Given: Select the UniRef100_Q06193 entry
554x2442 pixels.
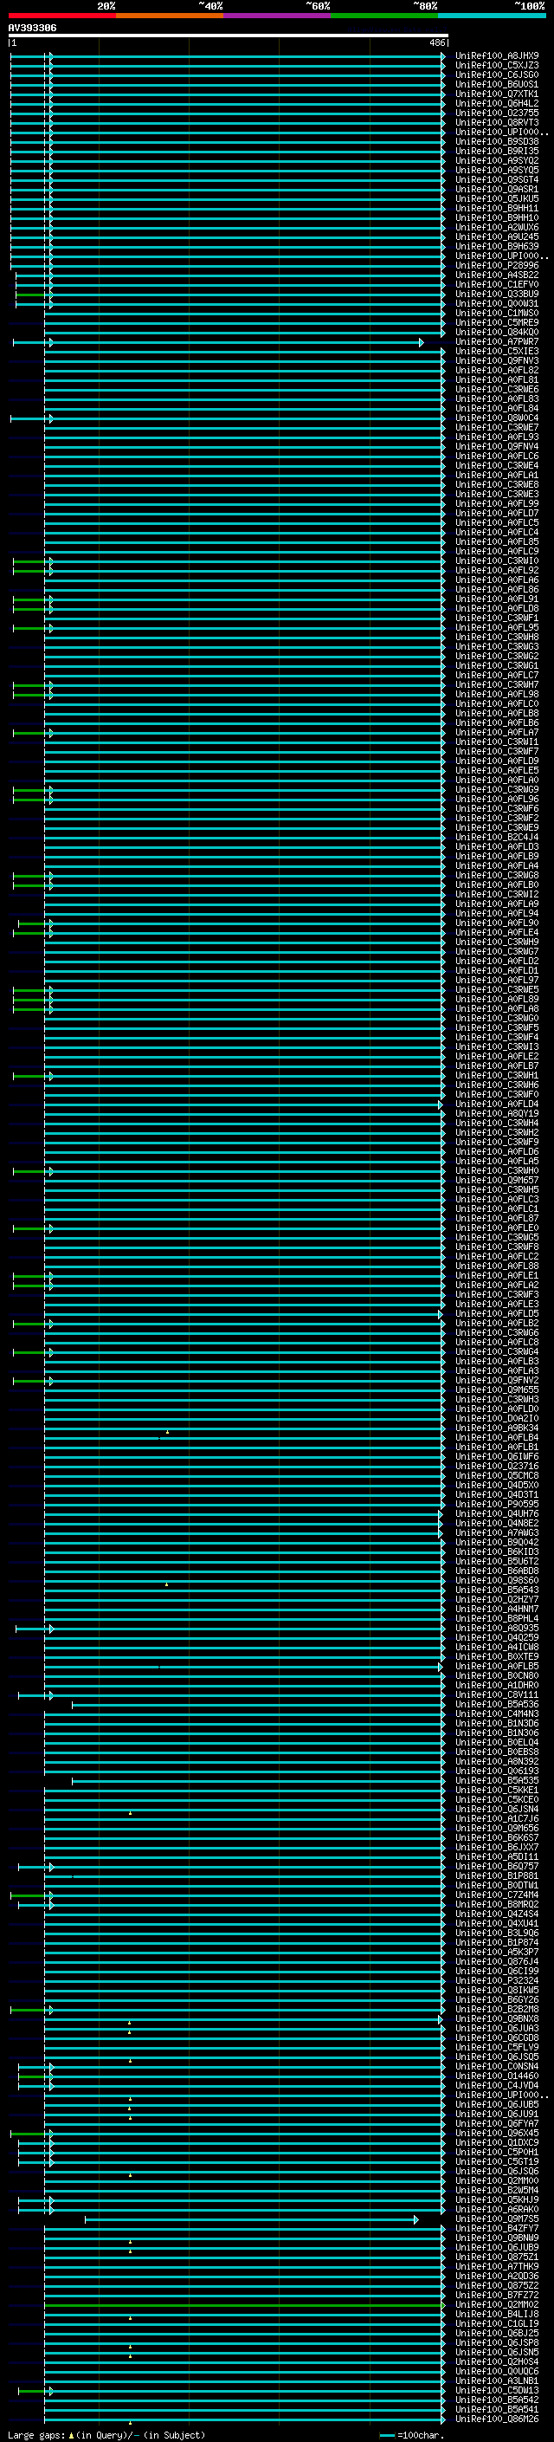Looking at the screenshot, I should click(497, 1771).
